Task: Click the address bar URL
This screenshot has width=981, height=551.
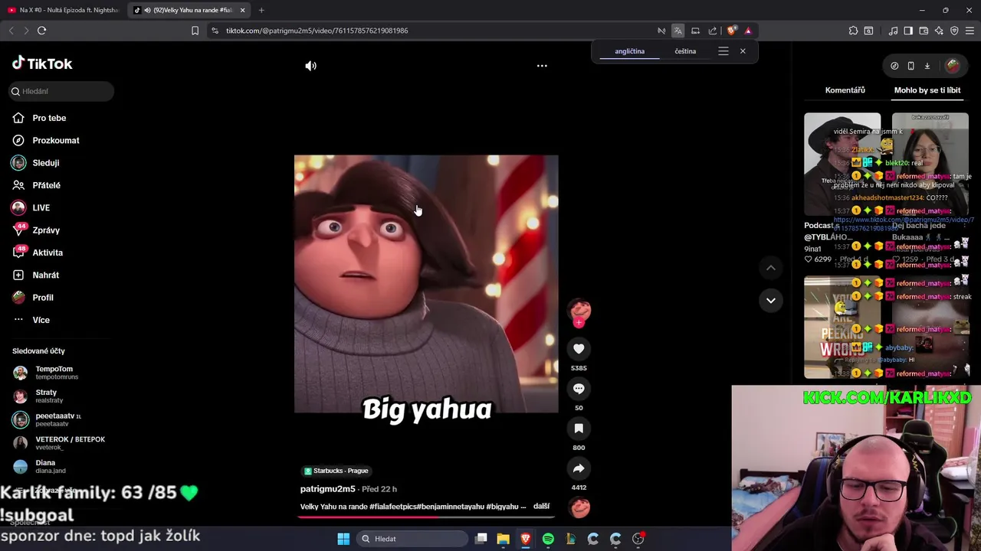Action: point(317,31)
